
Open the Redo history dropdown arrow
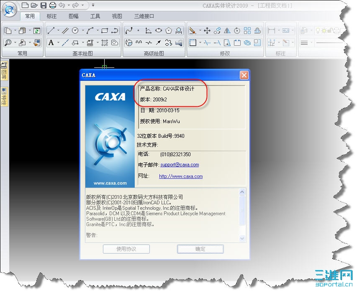click(x=82, y=5)
